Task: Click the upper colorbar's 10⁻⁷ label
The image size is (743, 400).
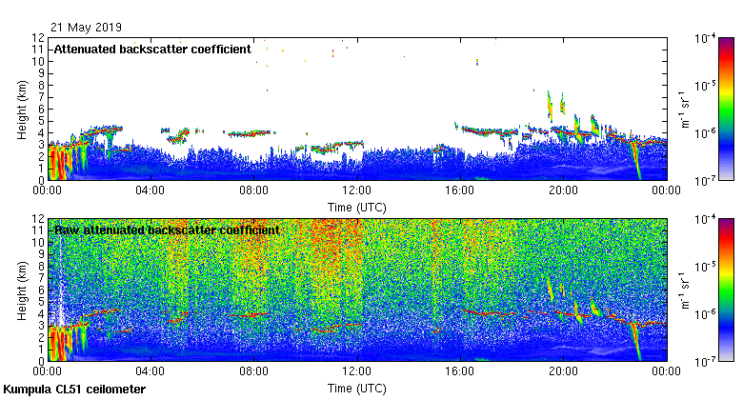Action: pos(705,181)
